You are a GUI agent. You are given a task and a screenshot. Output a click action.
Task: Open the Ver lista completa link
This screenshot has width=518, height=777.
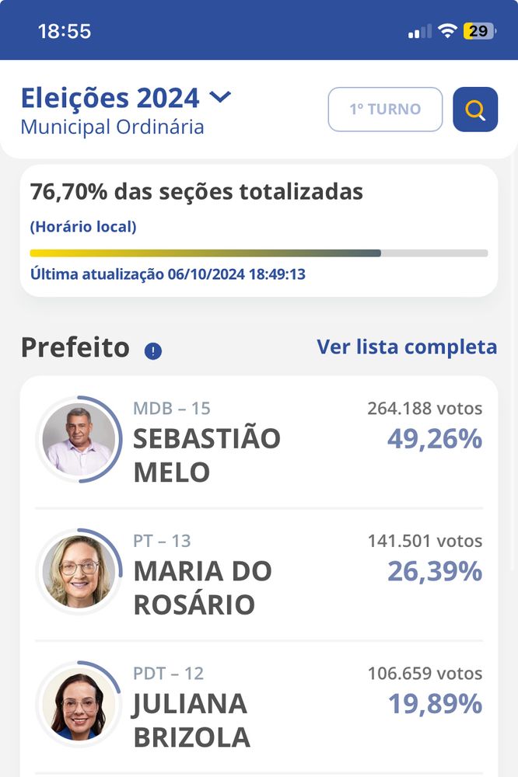coord(407,347)
